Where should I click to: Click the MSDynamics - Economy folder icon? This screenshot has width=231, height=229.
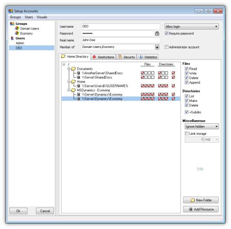click(73, 90)
